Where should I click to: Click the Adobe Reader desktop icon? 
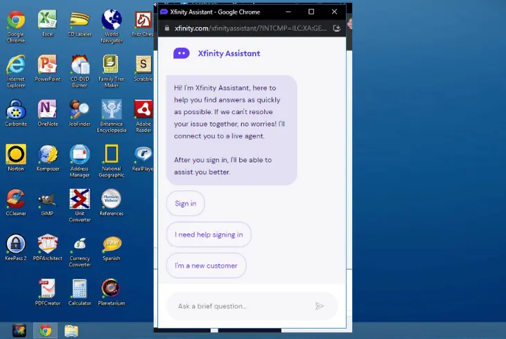tap(143, 116)
